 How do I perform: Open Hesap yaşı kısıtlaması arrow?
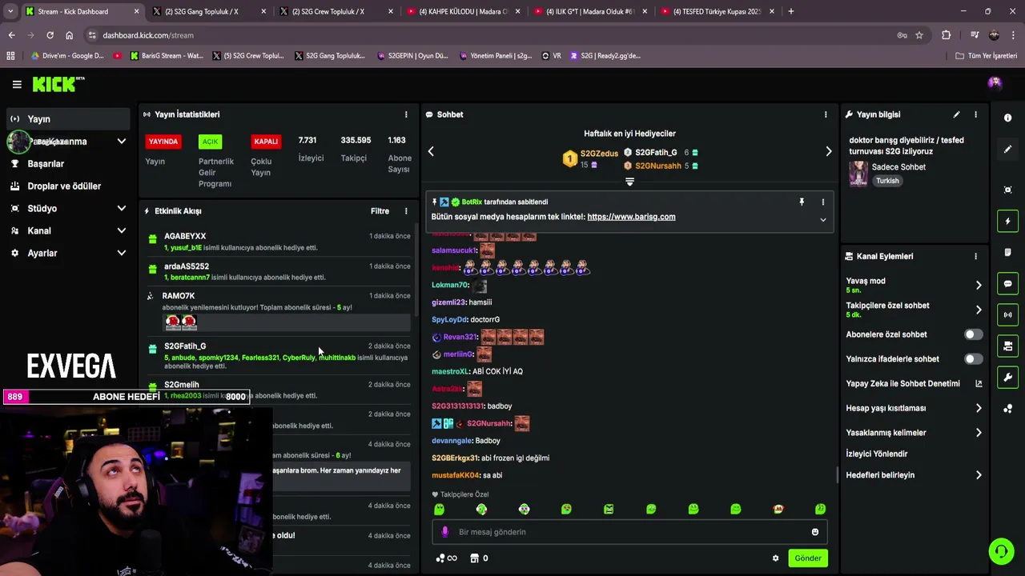(x=979, y=408)
